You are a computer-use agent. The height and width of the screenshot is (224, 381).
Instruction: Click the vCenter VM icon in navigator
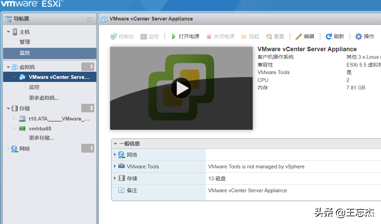[22, 77]
